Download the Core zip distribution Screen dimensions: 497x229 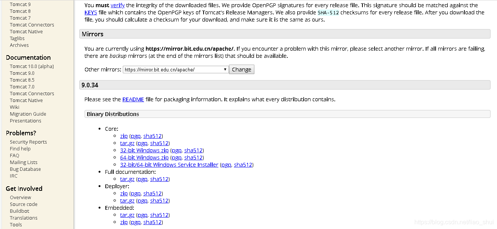point(124,136)
